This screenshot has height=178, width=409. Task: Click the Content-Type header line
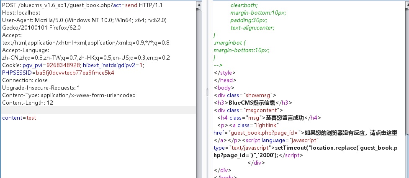[69, 95]
